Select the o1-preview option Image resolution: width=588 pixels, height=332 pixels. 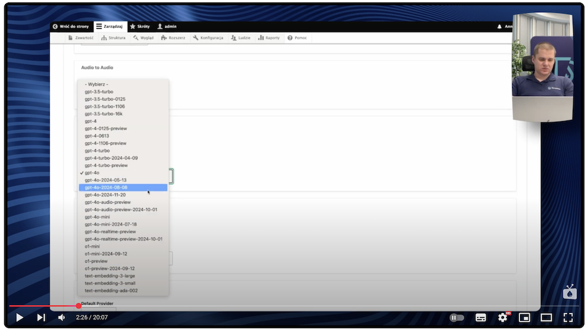click(x=123, y=261)
